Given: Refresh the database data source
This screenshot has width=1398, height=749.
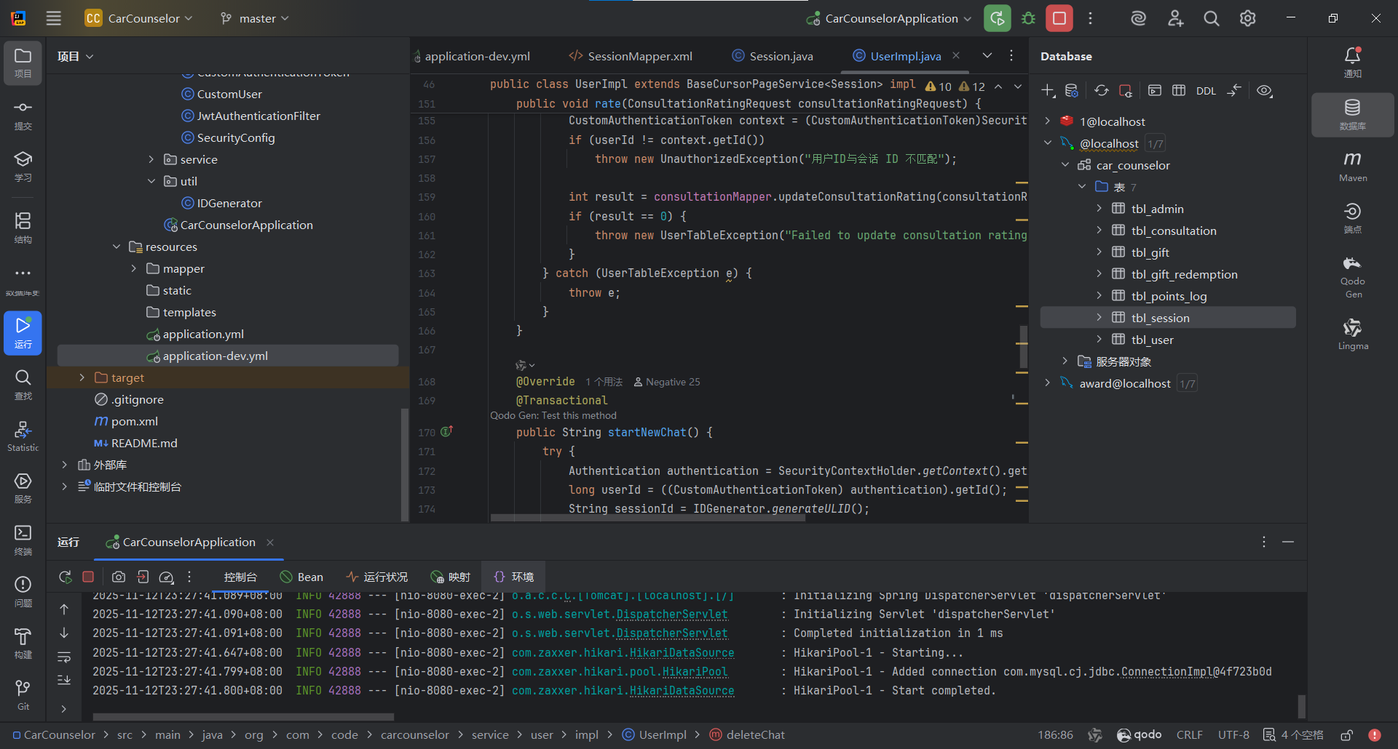Looking at the screenshot, I should point(1101,90).
